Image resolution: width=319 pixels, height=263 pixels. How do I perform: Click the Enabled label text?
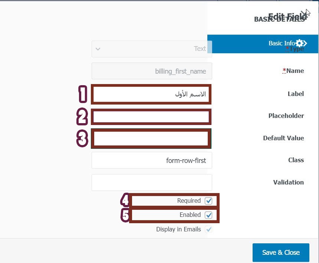point(190,215)
